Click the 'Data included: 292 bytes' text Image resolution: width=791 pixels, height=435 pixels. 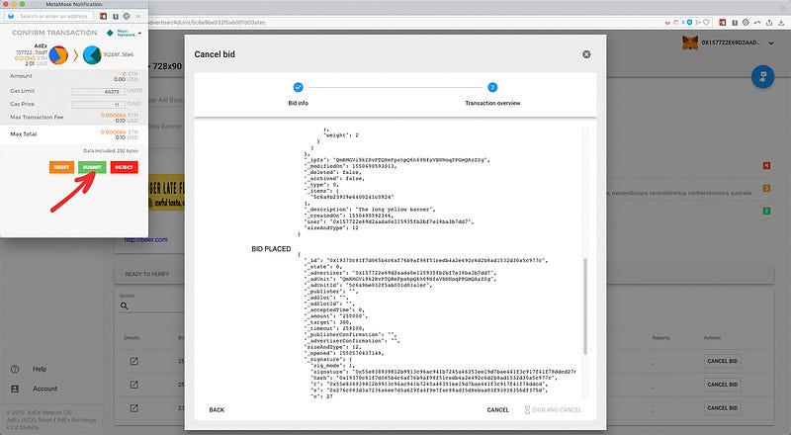coord(111,151)
